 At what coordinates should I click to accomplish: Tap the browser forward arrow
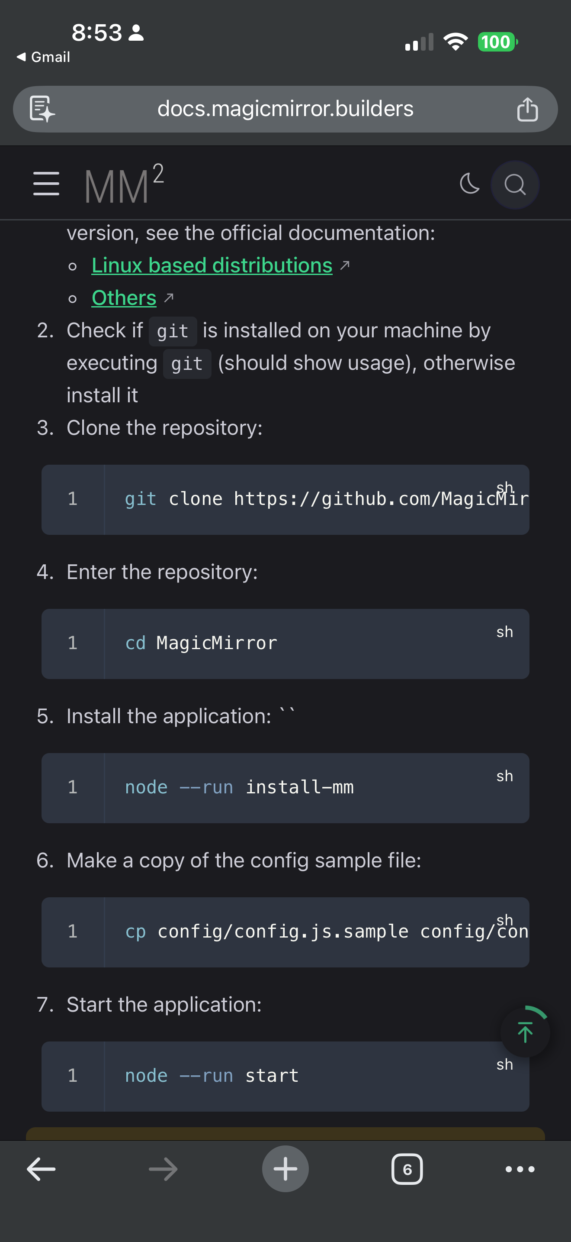click(x=163, y=1169)
